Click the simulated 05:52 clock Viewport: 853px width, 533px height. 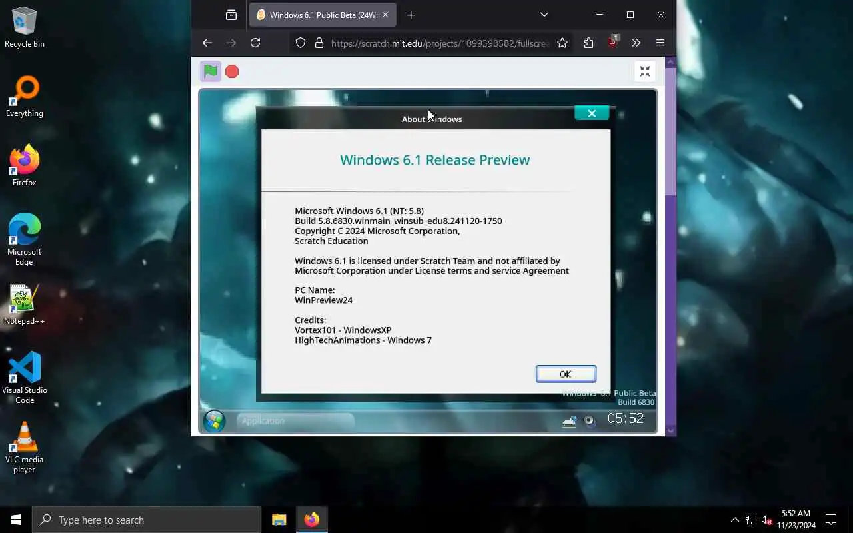[x=625, y=418]
